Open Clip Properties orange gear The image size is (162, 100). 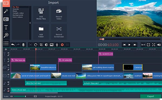click(62, 45)
